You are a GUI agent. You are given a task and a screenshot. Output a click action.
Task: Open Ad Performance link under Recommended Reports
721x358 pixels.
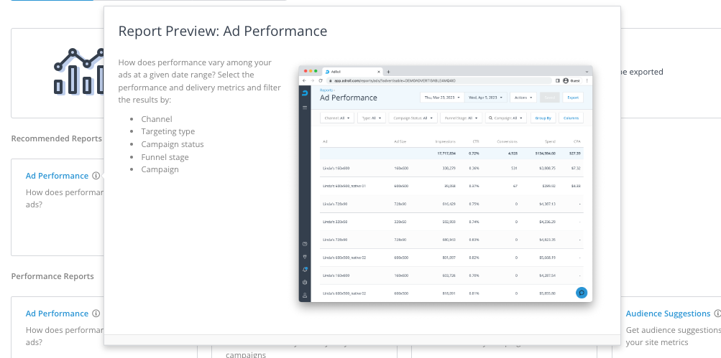pos(57,176)
